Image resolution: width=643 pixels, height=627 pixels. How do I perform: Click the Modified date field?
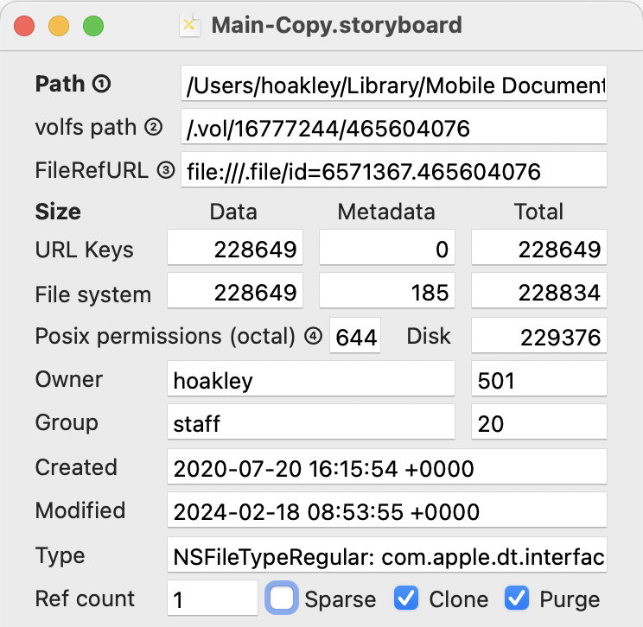coord(386,511)
